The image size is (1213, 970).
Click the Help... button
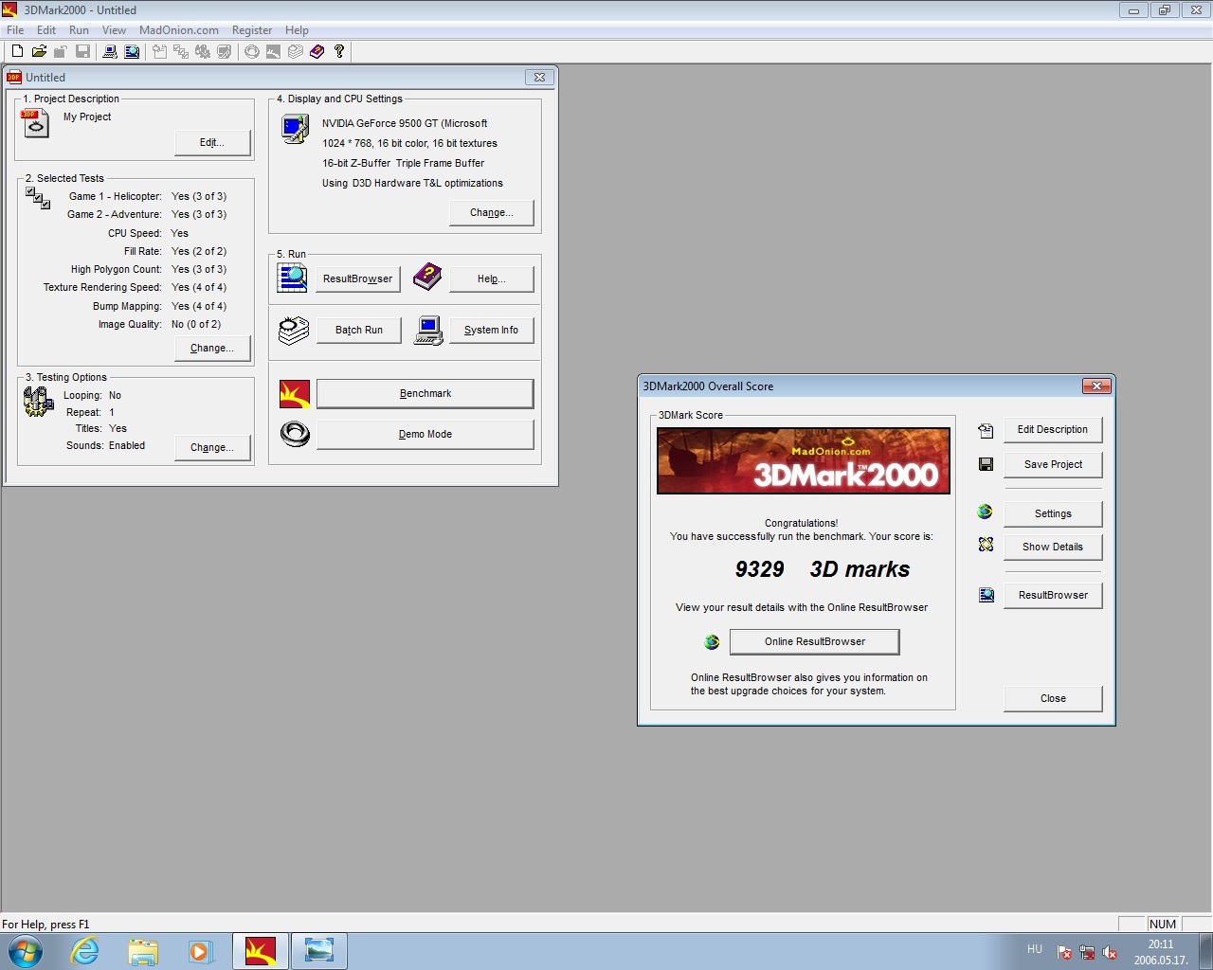[492, 279]
